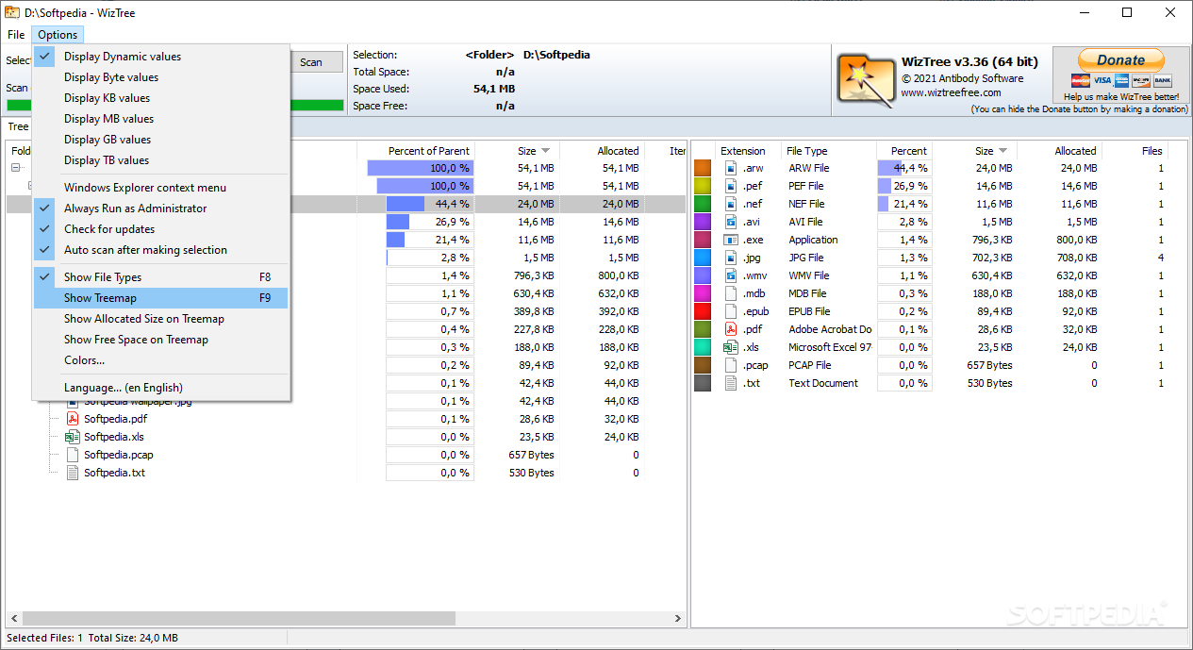
Task: Select Display KB values option
Action: coord(161,98)
